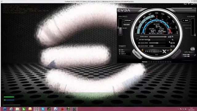Click the 2100rpm fan speed readout

coord(127,20)
